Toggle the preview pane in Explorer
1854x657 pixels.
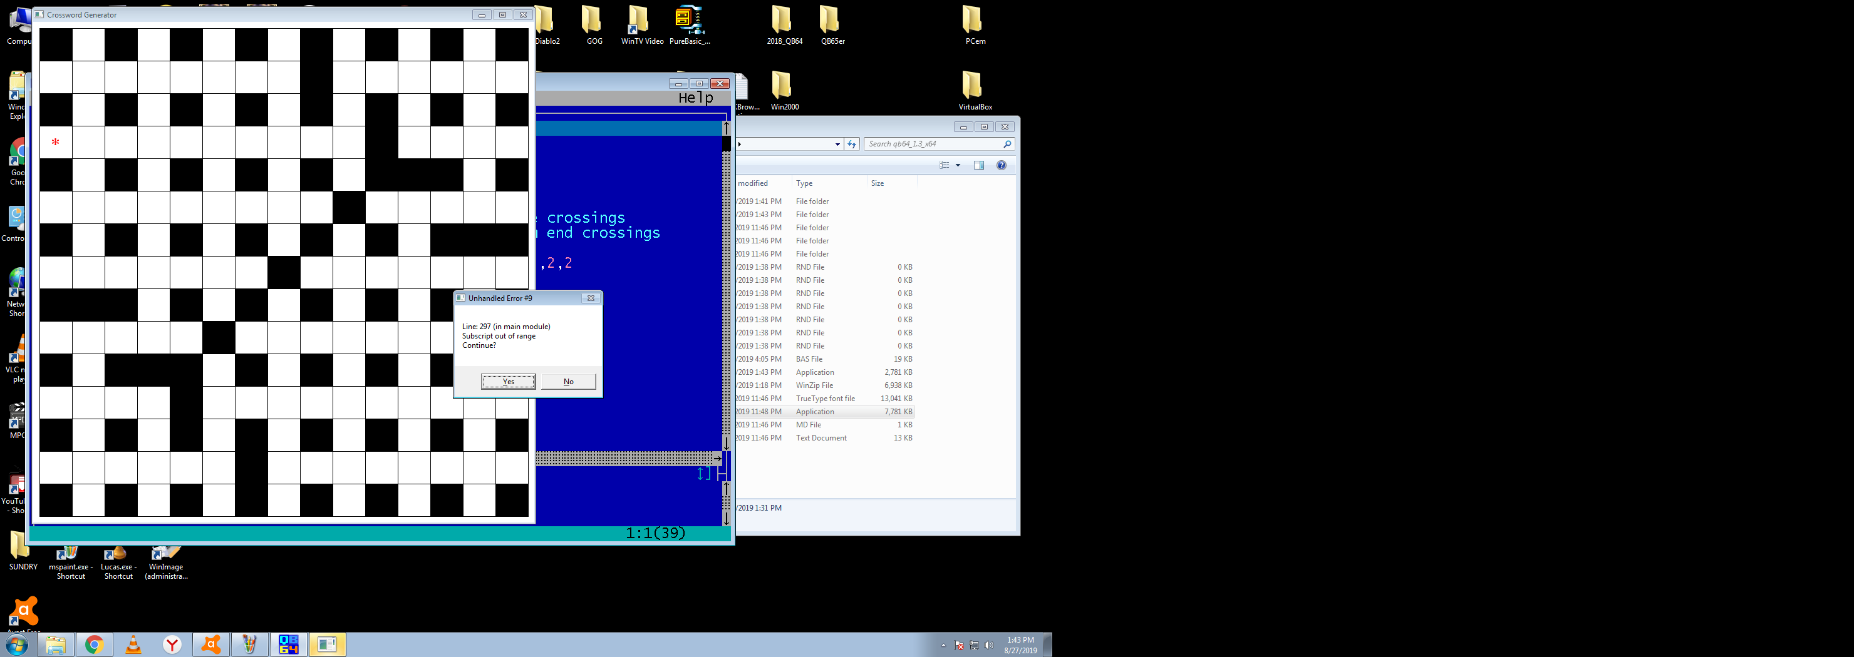[x=978, y=165]
